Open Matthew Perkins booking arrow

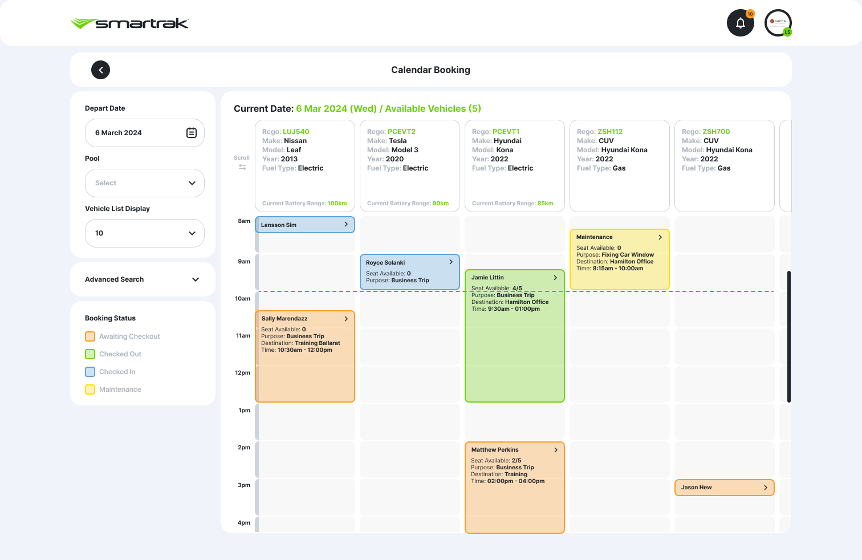[x=556, y=450]
